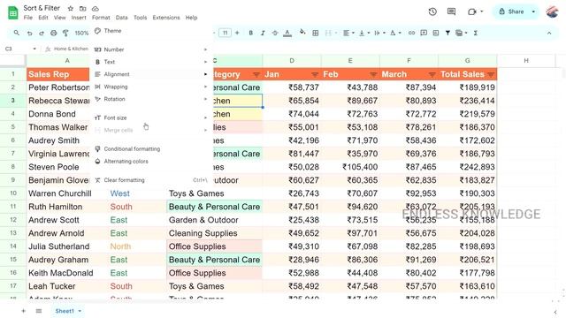The width and height of the screenshot is (566, 318).
Task: Check the cloud save status icon
Action: (x=96, y=8)
